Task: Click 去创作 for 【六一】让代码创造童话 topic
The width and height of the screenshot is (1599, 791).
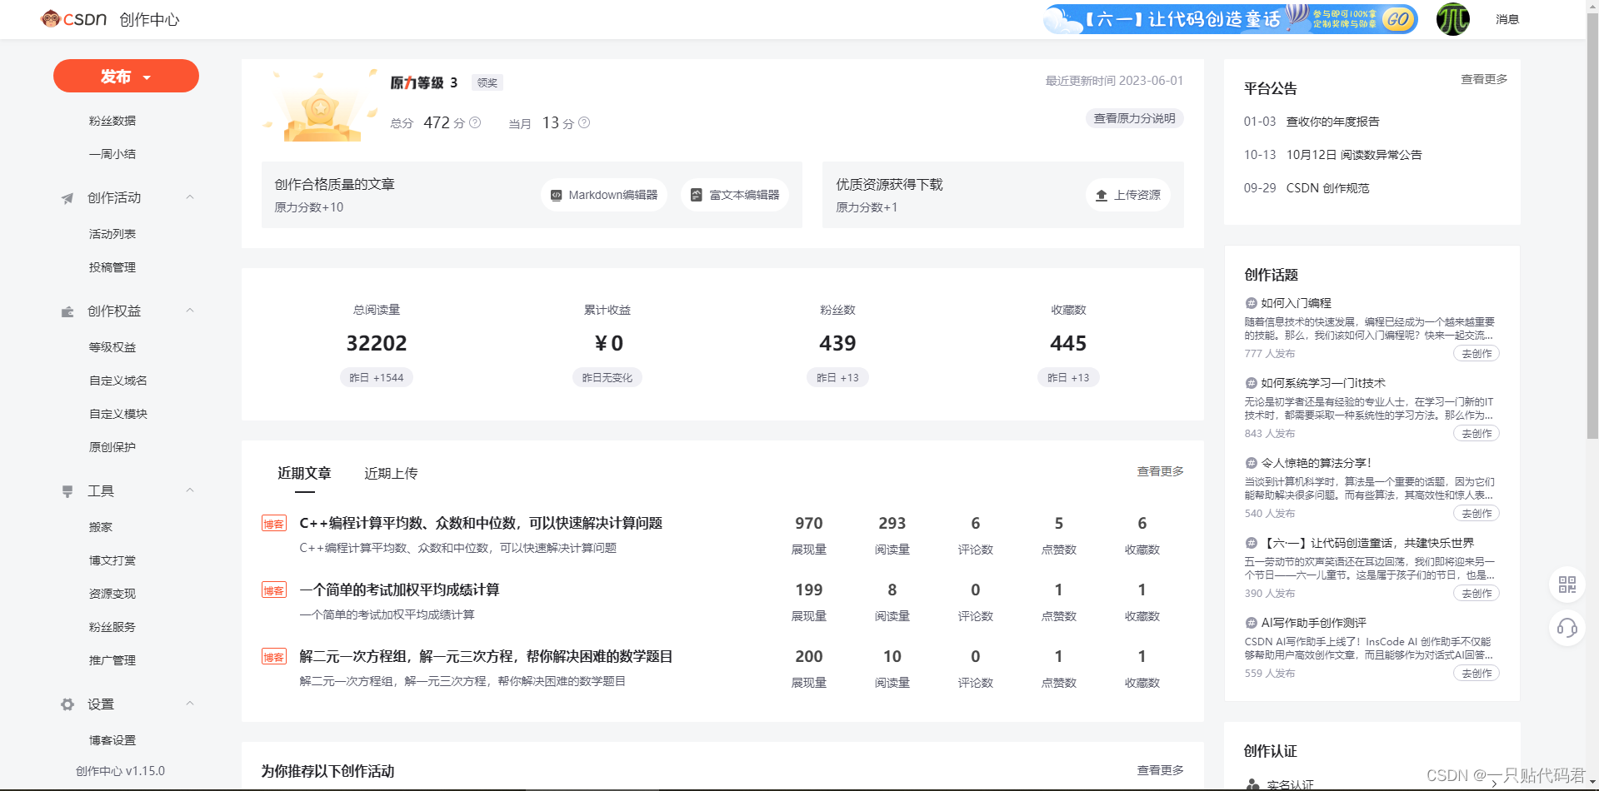Action: click(1477, 594)
